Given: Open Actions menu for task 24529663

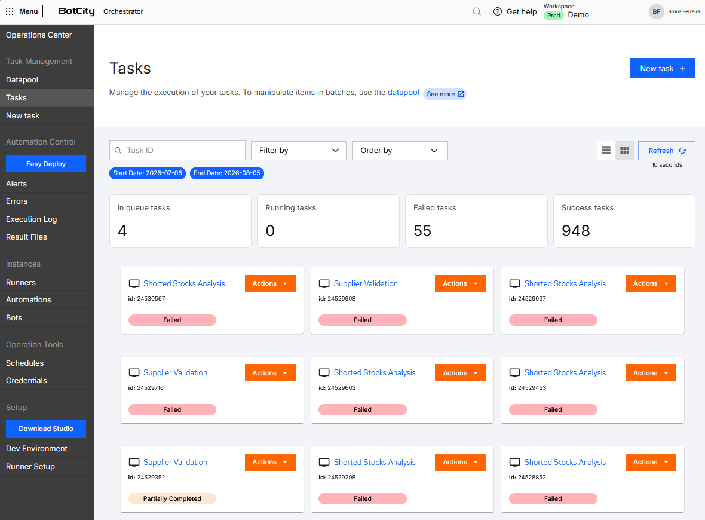Looking at the screenshot, I should pos(461,373).
